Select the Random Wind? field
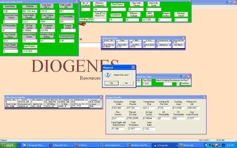Viewport: 237px width, 148px height. coord(181,20)
